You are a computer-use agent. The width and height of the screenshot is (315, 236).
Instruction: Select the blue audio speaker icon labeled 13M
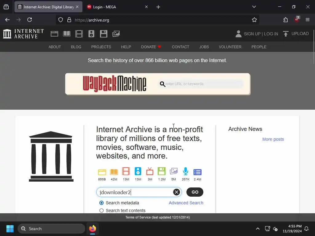click(138, 171)
